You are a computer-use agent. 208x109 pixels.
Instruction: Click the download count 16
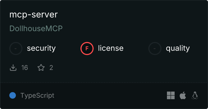(x=25, y=68)
